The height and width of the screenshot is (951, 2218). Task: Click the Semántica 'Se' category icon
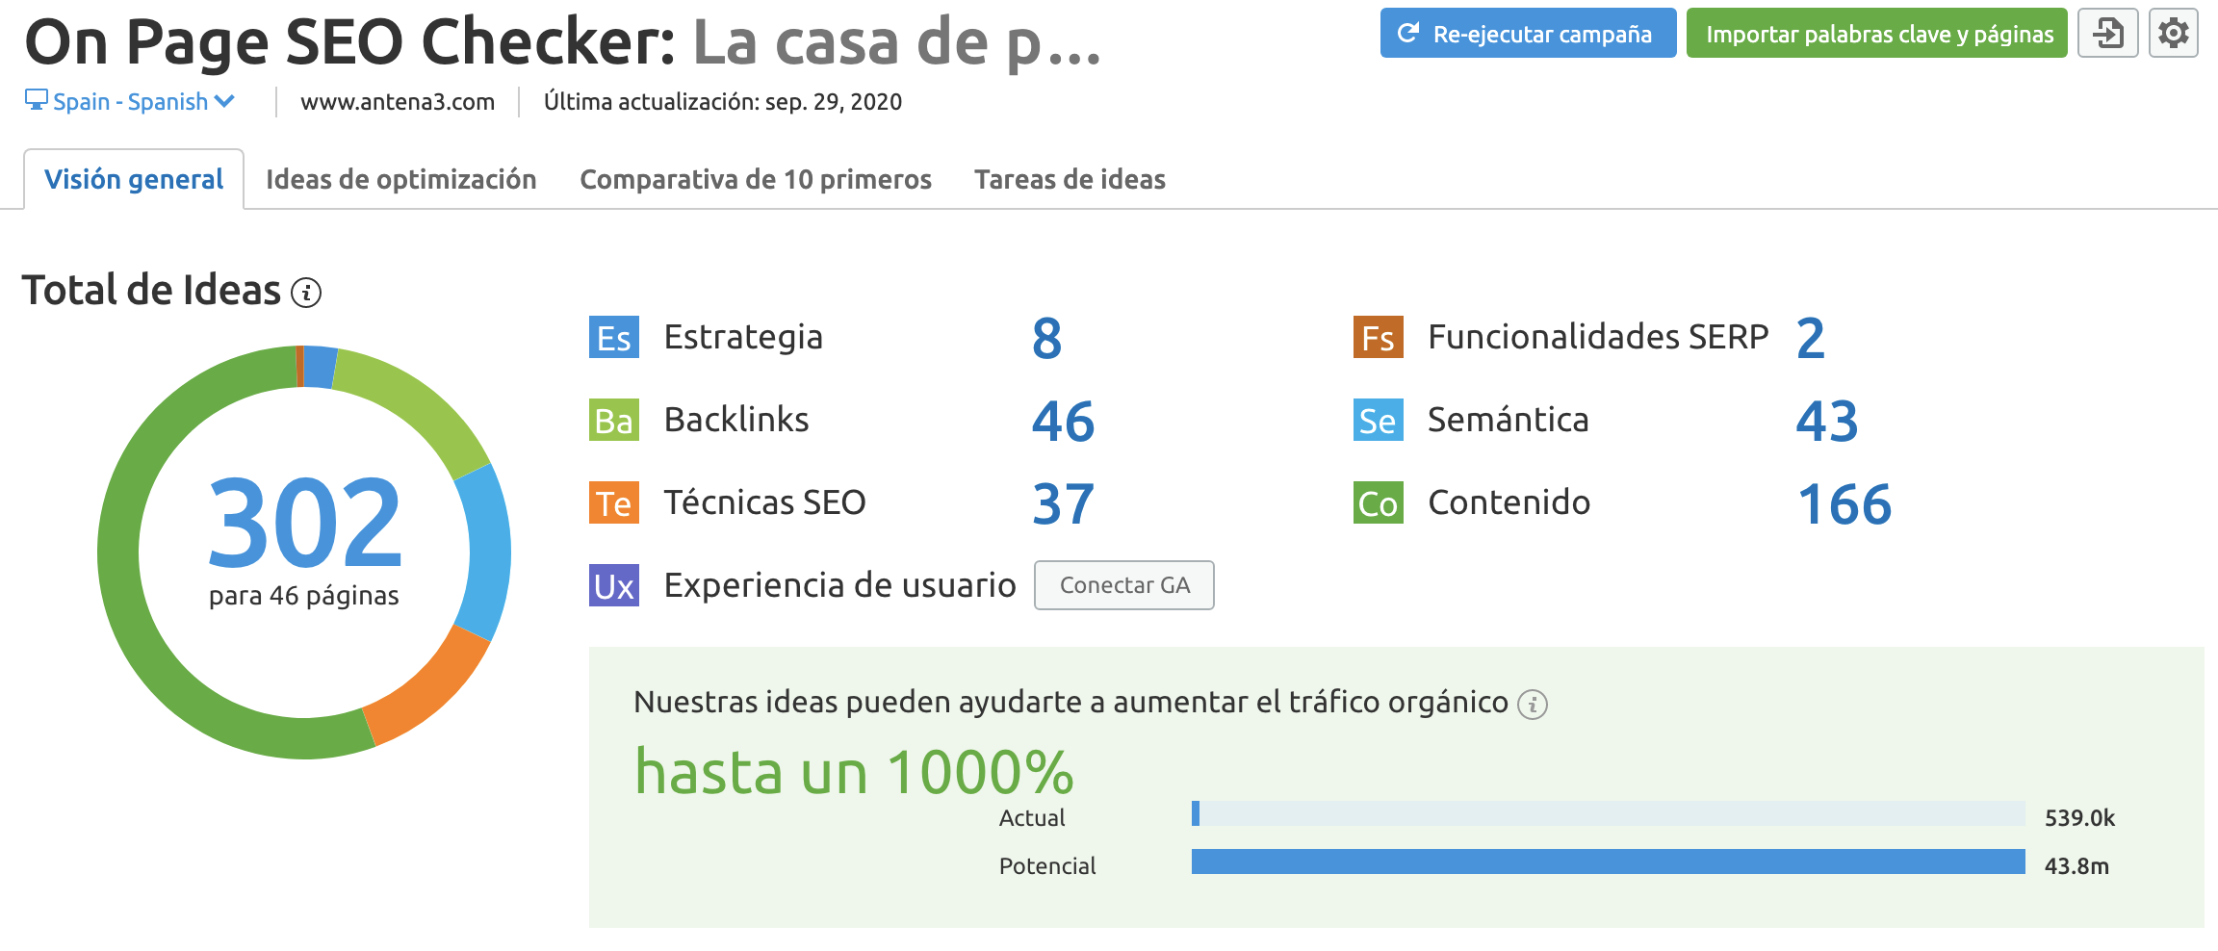pos(1378,421)
